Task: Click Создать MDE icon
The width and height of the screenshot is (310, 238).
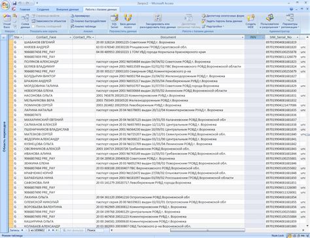Action: [x=250, y=22]
